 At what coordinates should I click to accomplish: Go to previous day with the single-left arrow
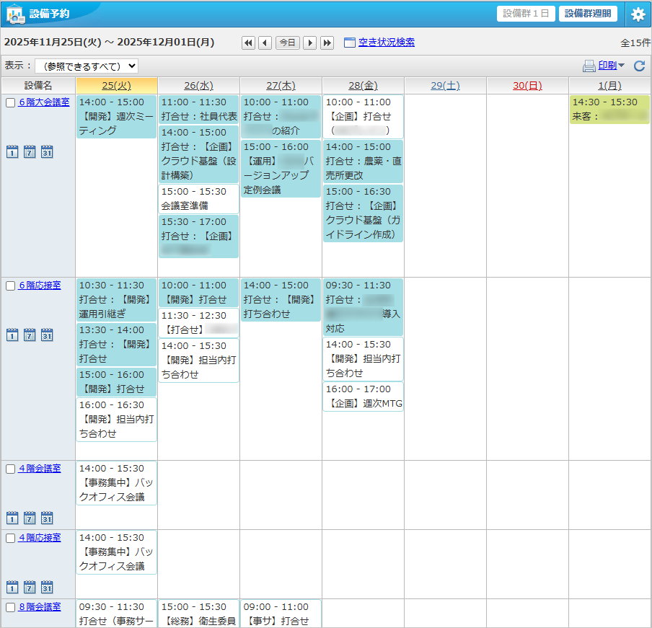coord(265,43)
